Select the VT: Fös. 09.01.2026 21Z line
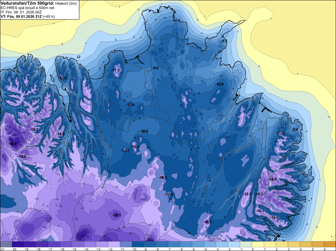 point(28,16)
